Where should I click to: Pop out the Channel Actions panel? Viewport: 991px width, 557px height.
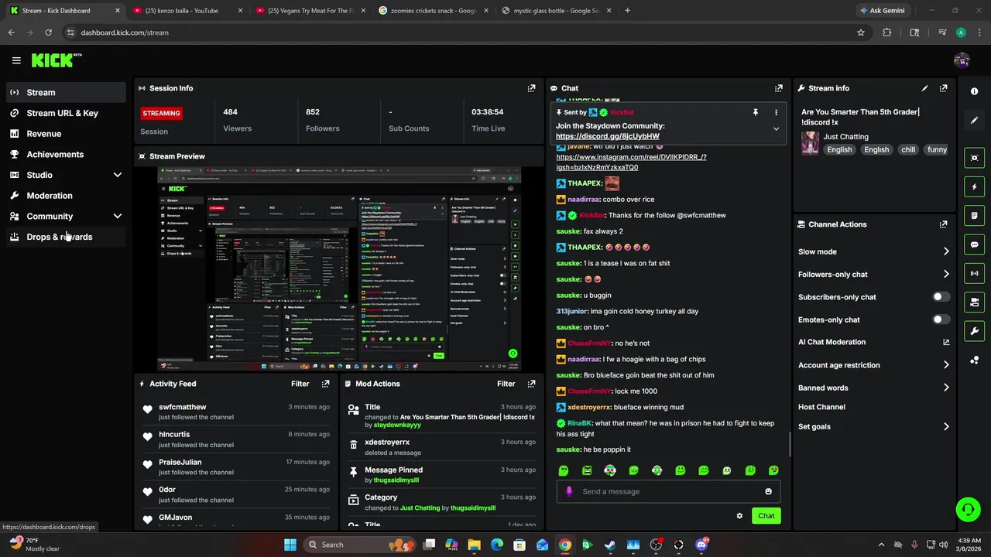coord(943,224)
